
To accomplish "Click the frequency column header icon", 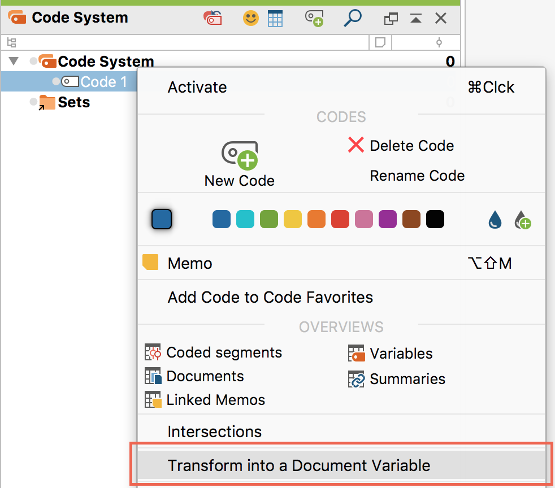I will [439, 42].
